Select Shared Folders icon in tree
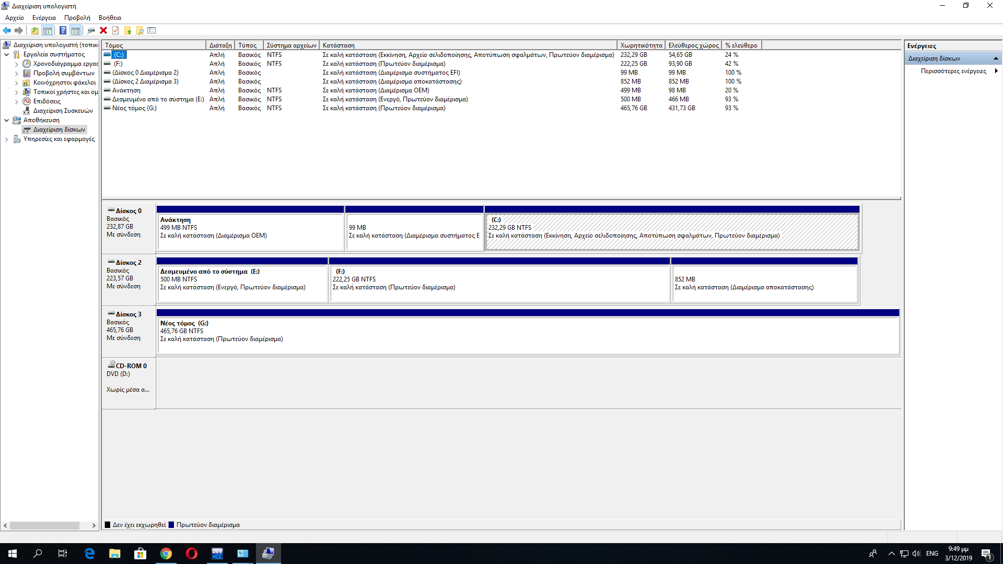Image resolution: width=1003 pixels, height=564 pixels. coord(27,83)
